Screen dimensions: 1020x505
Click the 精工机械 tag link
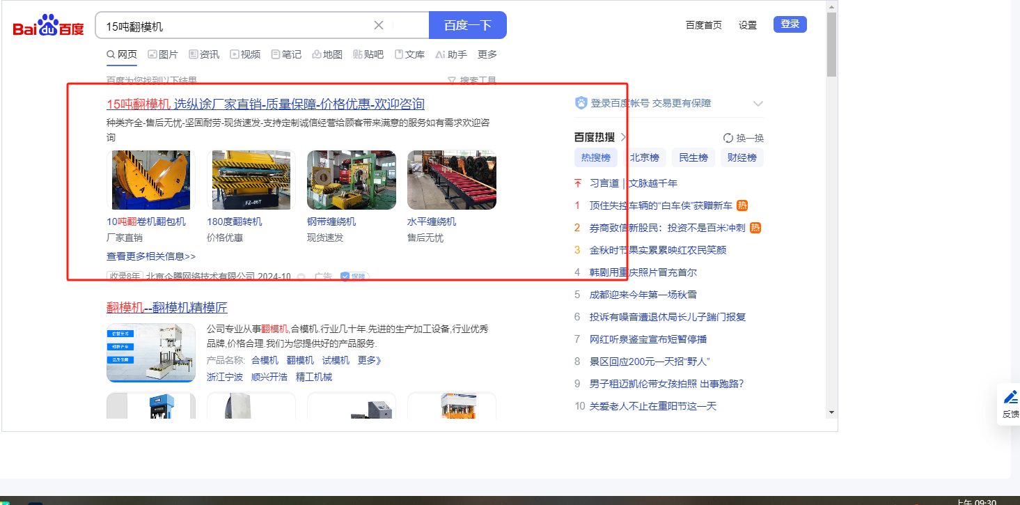click(x=314, y=377)
